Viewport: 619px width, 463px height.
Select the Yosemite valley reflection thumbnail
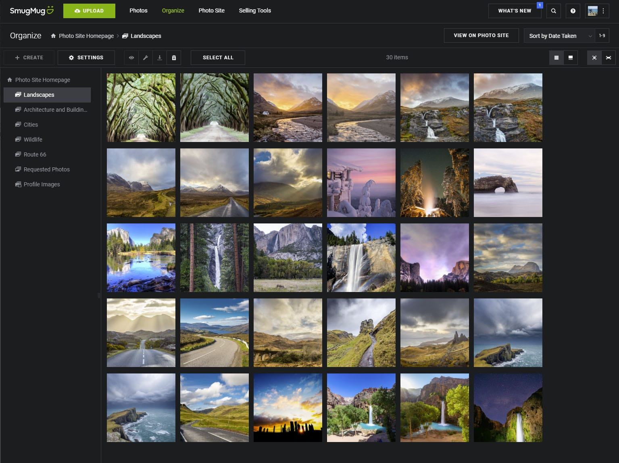[141, 257]
